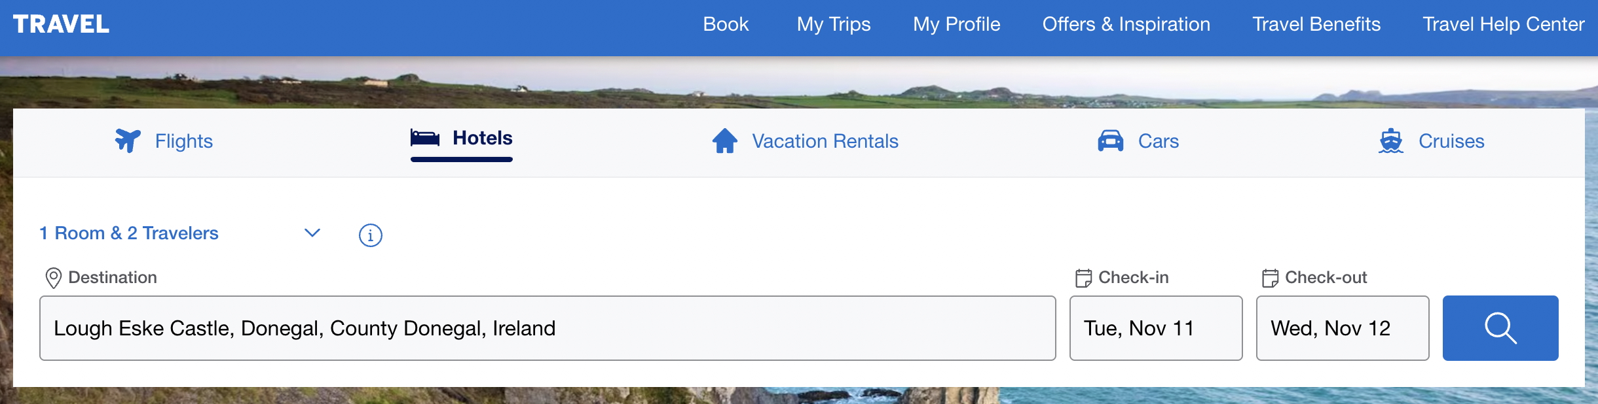This screenshot has width=1598, height=404.
Task: Open the Wed, Nov 12 check-out picker
Action: point(1342,328)
